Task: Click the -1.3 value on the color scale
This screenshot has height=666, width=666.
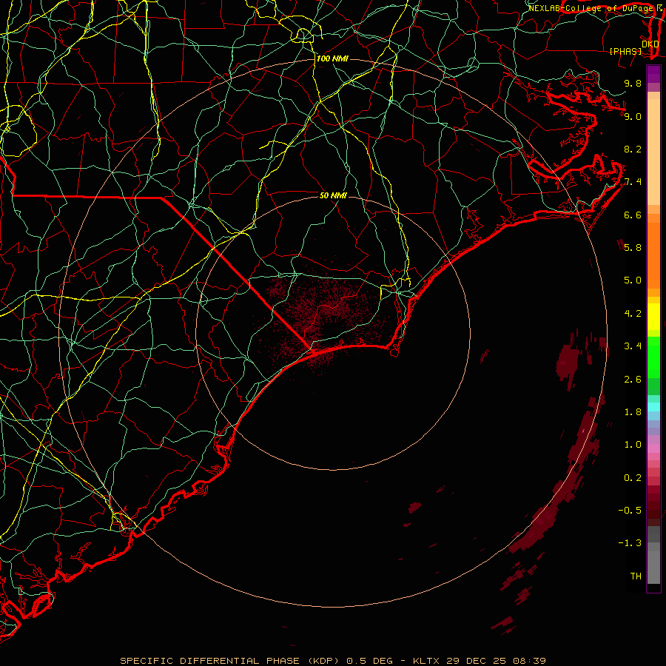Action: click(x=630, y=543)
